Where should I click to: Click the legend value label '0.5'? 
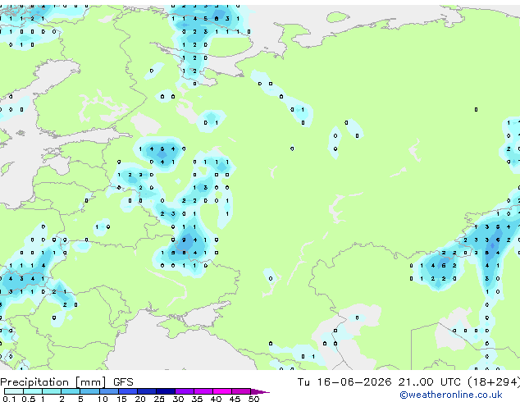pos(29,399)
